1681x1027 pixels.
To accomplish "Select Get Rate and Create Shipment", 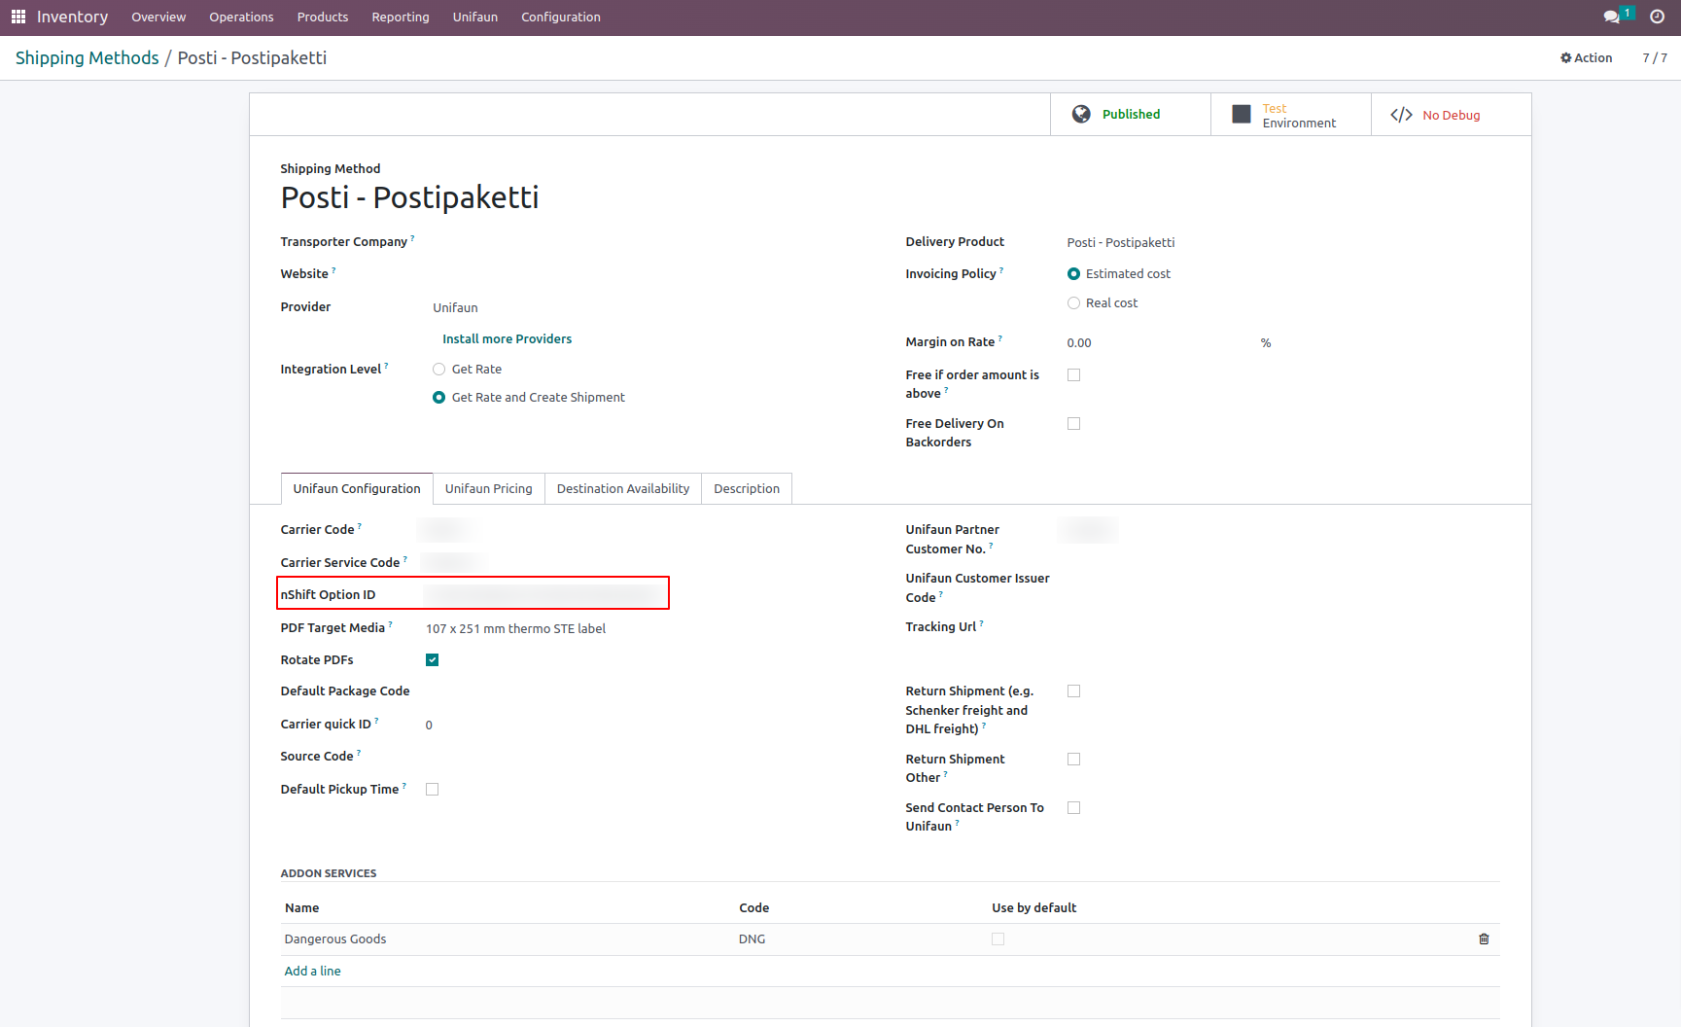I will point(439,398).
